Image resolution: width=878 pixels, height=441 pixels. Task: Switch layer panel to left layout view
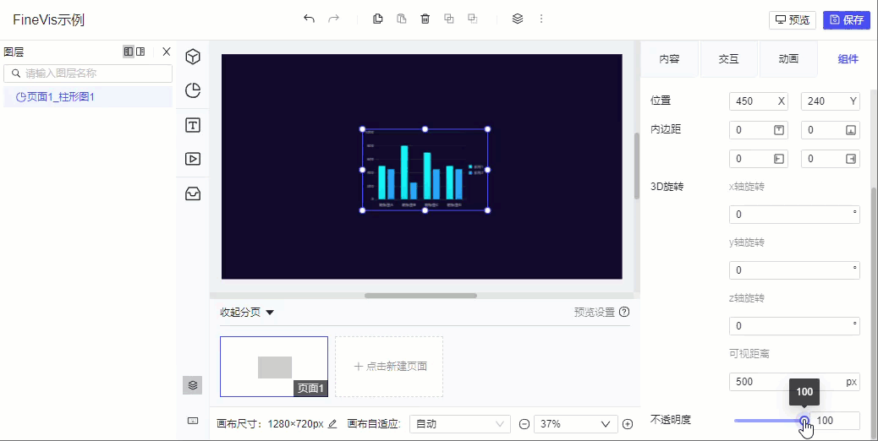(x=129, y=52)
